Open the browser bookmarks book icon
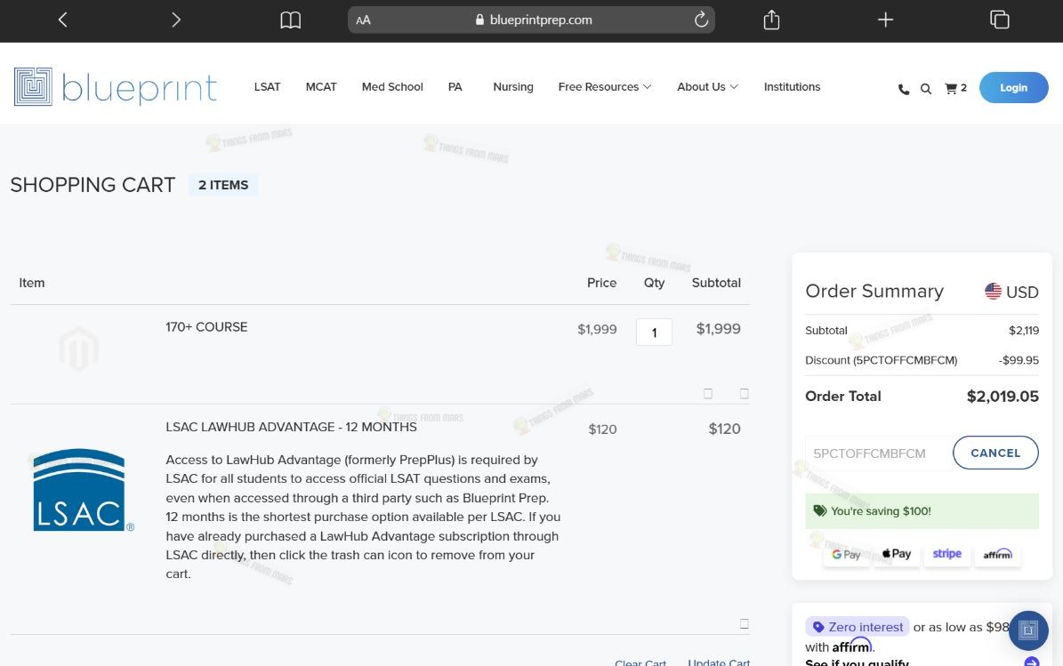The height and width of the screenshot is (666, 1063). tap(290, 20)
